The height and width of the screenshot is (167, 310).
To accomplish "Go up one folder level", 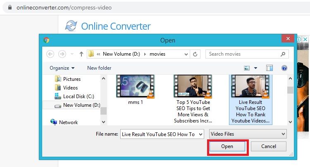I will pyautogui.click(x=81, y=54).
